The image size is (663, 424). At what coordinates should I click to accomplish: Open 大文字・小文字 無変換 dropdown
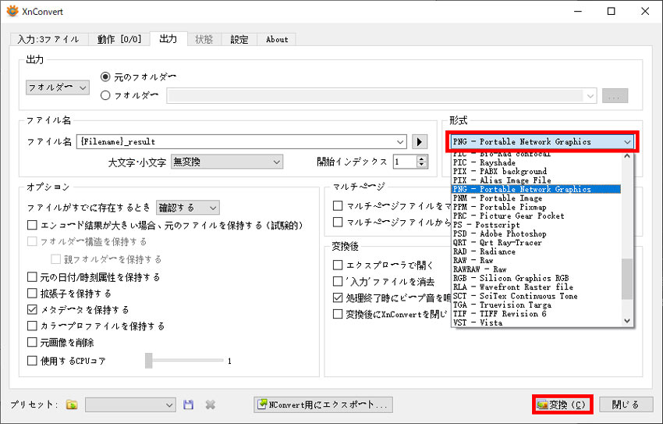[x=227, y=162]
